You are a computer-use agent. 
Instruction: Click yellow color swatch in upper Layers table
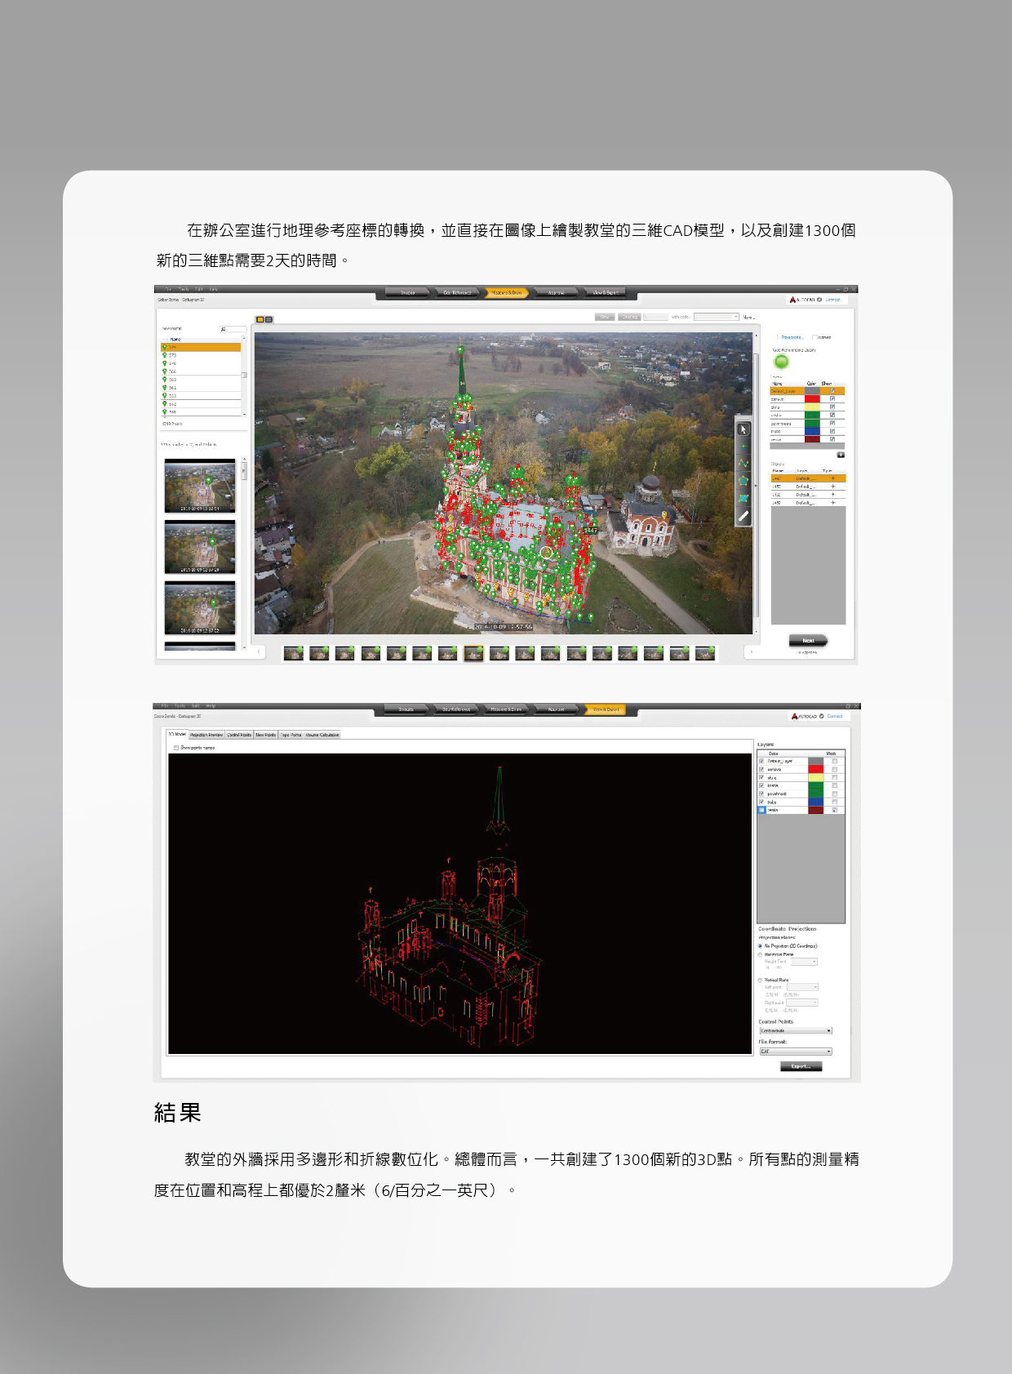(812, 407)
